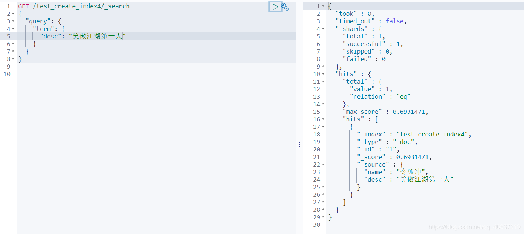Click the "failed" : 0 line
The image size is (524, 234).
click(x=364, y=59)
